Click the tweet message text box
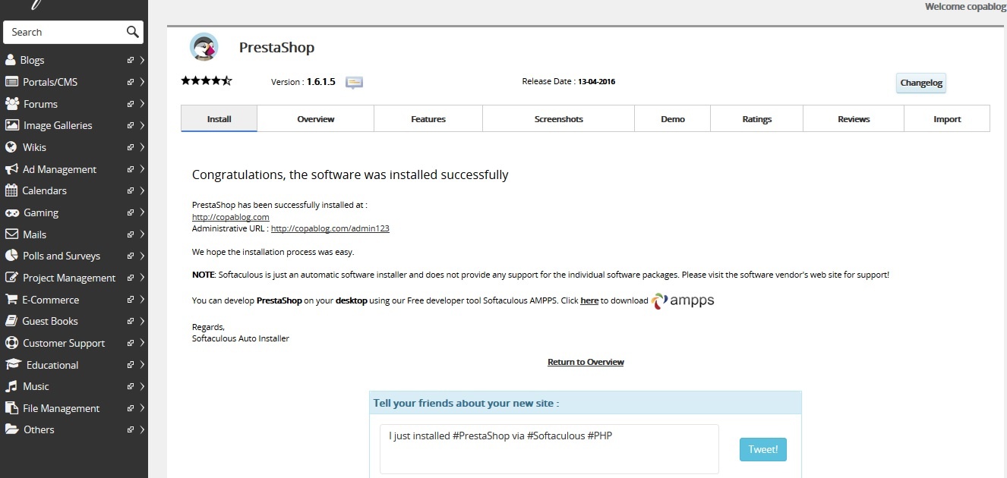This screenshot has height=478, width=1007. (x=549, y=449)
